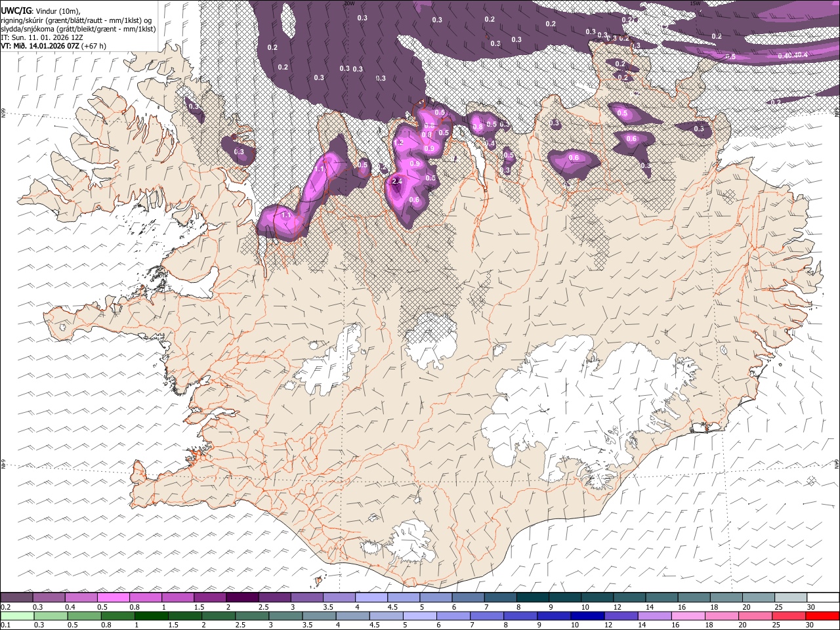Image resolution: width=840 pixels, height=630 pixels.
Task: Click green rain swatch between 0.5 and 0.8
Action: [x=84, y=616]
